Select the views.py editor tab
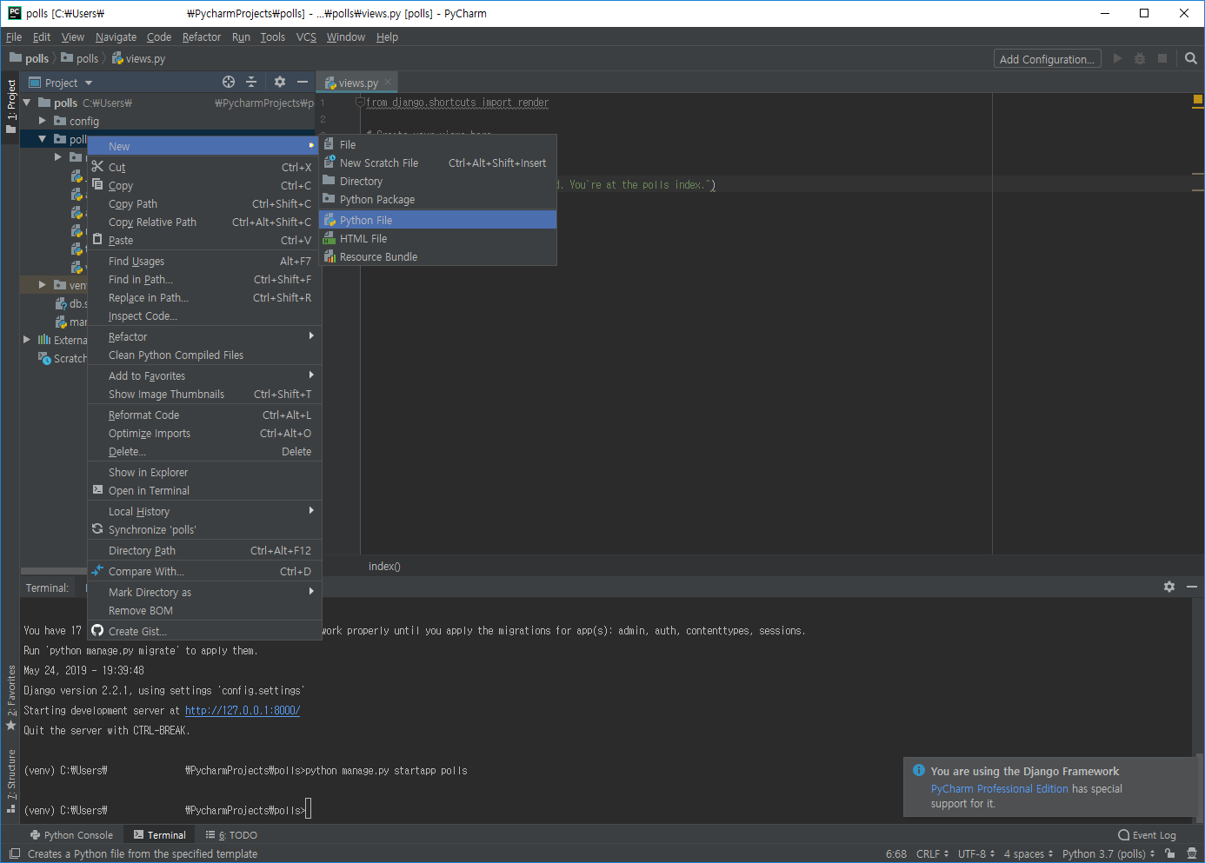The height and width of the screenshot is (863, 1205). click(357, 83)
